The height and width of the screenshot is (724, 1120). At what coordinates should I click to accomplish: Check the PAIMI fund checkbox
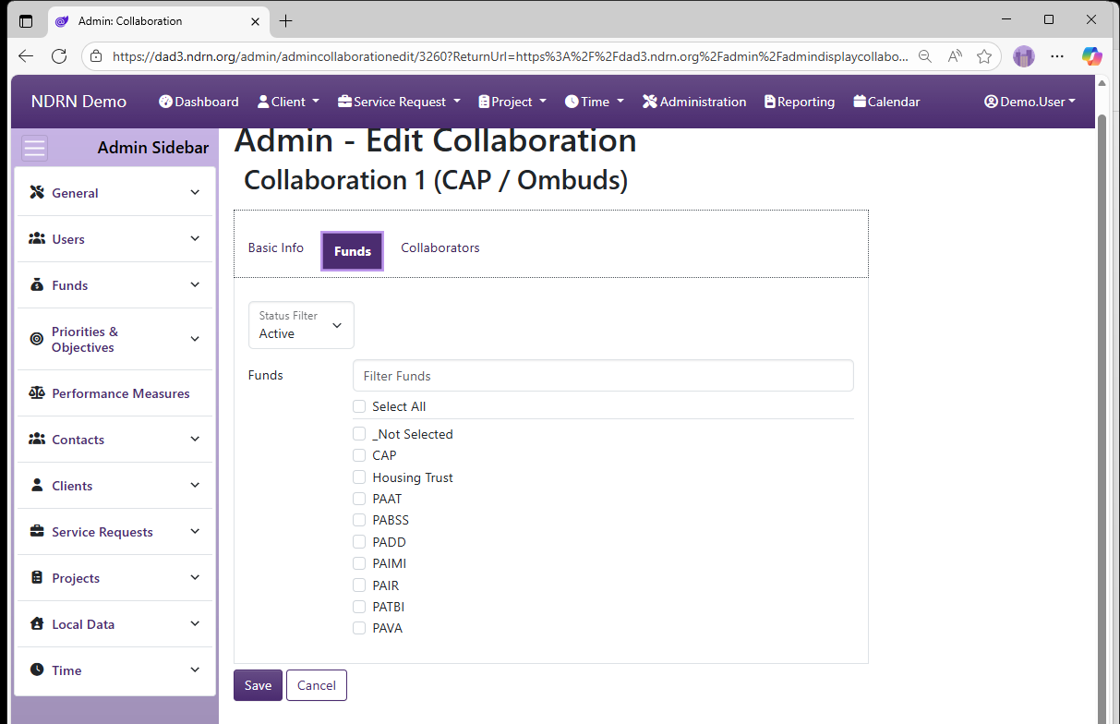tap(359, 563)
